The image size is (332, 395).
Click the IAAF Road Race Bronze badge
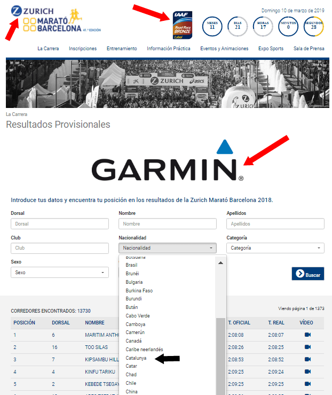point(183,25)
